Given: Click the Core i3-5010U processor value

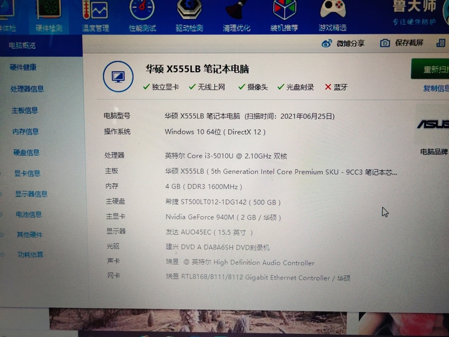Looking at the screenshot, I should pos(226,156).
